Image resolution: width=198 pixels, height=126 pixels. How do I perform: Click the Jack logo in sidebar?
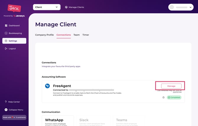tap(14, 8)
